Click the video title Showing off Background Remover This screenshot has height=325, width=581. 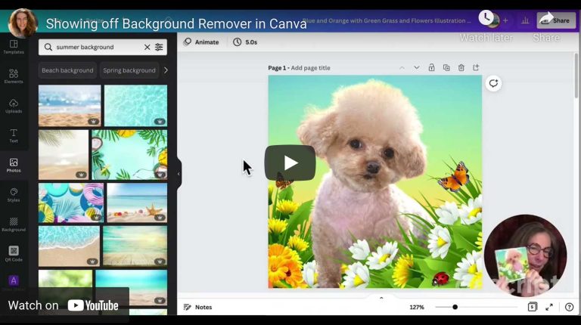click(176, 23)
